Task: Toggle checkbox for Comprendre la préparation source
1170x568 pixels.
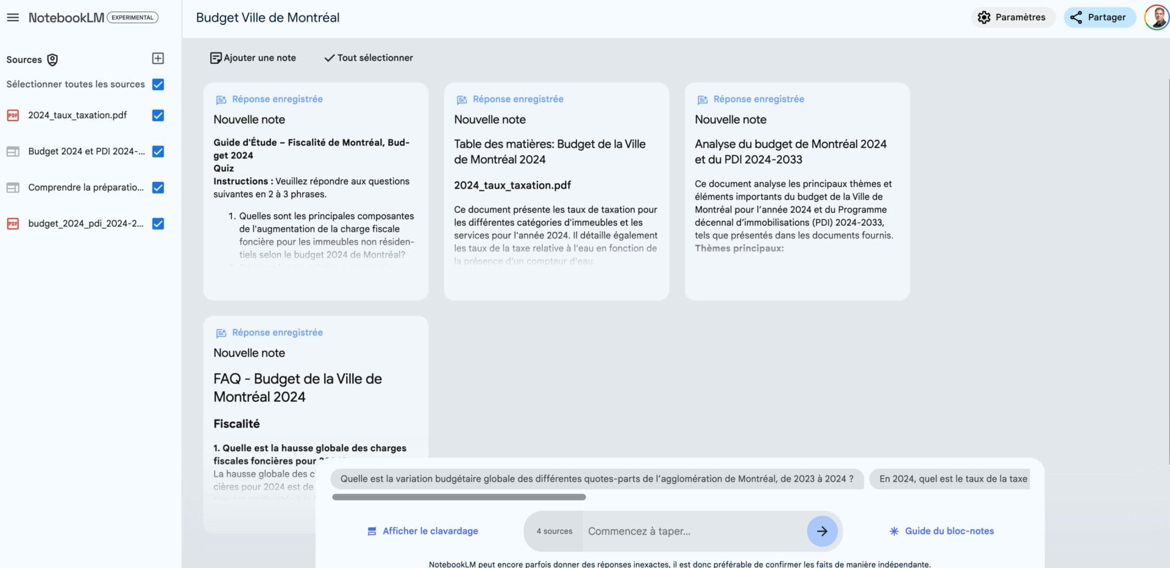Action: click(158, 188)
